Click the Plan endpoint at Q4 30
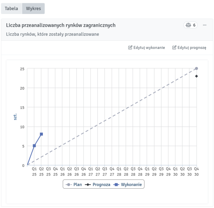The width and height of the screenshot is (214, 208). click(x=197, y=68)
